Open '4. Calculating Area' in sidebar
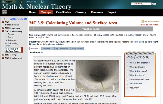The width and height of the screenshot is (163, 104). (12, 44)
